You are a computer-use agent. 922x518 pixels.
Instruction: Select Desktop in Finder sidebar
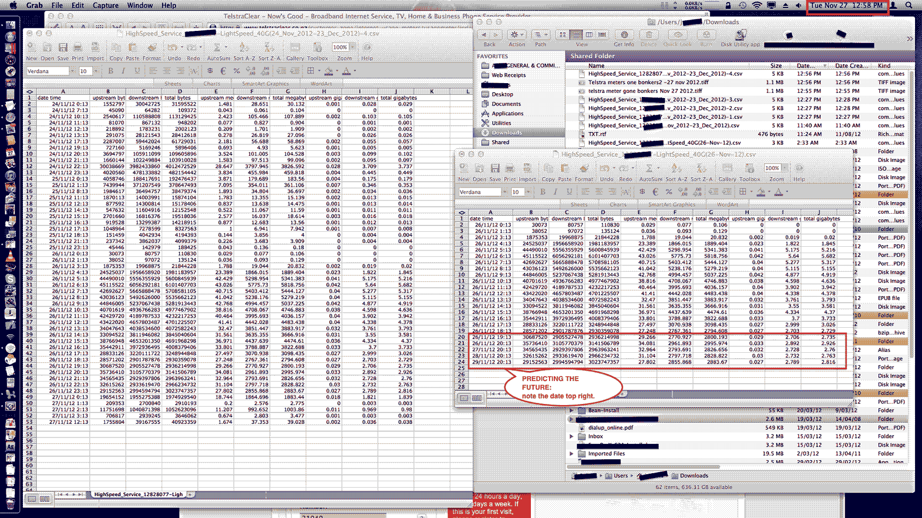tap(502, 94)
